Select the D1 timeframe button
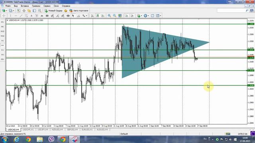The image size is (255, 143). (x=2, y=50)
